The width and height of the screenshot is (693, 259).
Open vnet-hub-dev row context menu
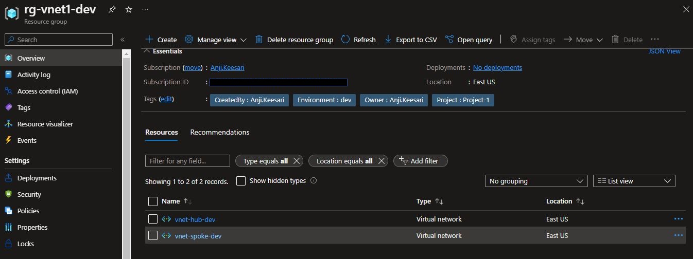click(x=678, y=219)
